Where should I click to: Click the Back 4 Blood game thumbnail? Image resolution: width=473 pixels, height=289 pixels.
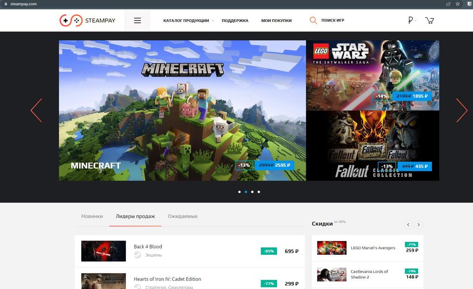click(103, 251)
